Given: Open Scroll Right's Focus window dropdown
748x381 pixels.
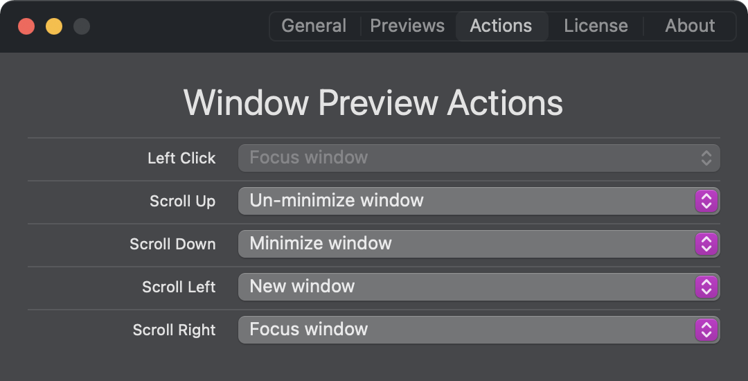Looking at the screenshot, I should point(479,330).
